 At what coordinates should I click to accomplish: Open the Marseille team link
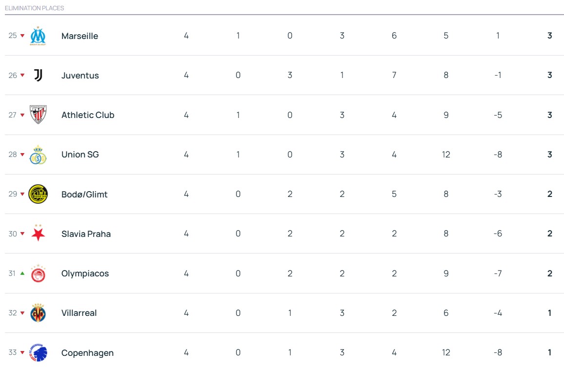[80, 36]
